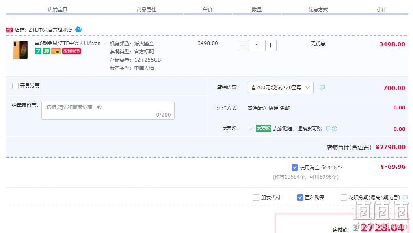Click the red 88会员节 badge
Viewport: 413px width, 233px height.
coord(71,51)
